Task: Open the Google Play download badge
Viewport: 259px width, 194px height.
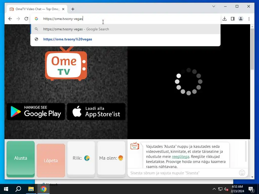Action: [36, 112]
